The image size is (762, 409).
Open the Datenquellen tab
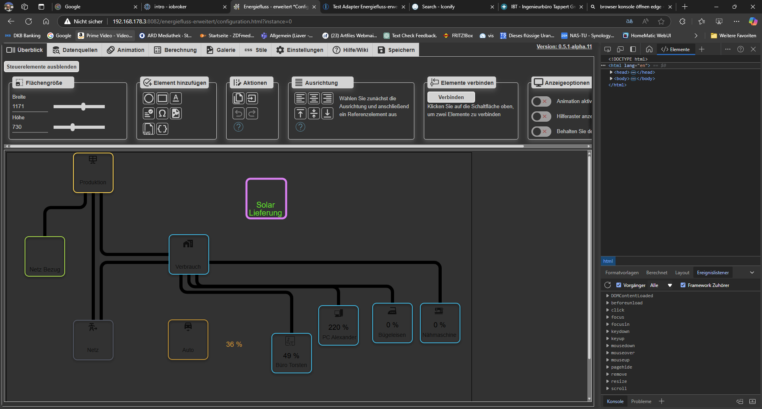[75, 50]
